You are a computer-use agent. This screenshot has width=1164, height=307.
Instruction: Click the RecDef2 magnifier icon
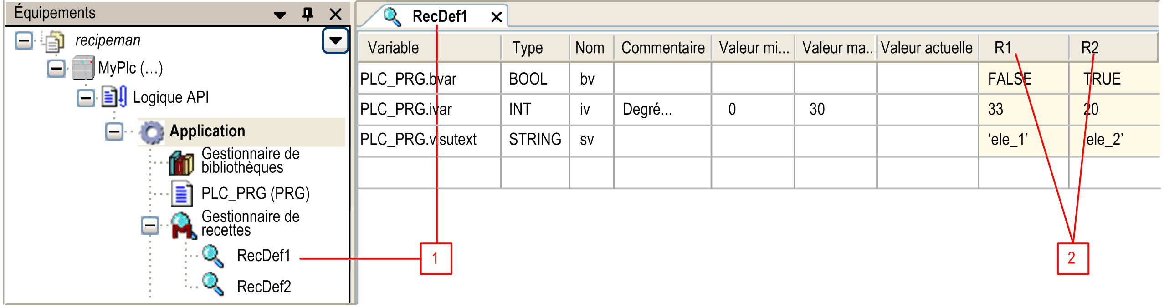pos(212,285)
